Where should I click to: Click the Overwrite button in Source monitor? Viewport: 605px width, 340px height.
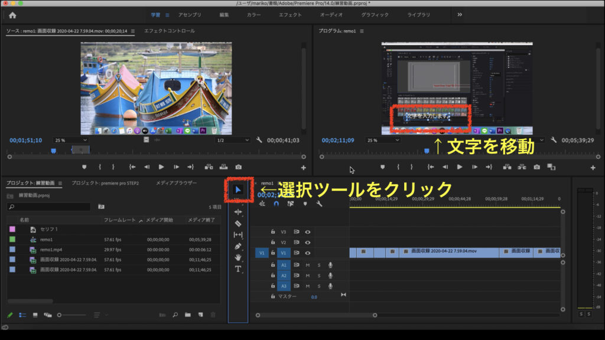point(223,167)
